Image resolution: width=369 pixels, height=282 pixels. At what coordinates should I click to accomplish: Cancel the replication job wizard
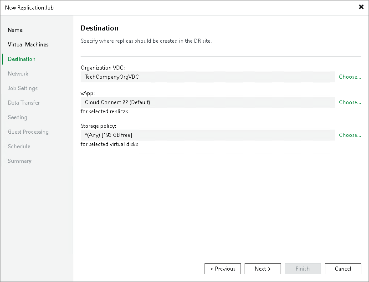coord(343,268)
